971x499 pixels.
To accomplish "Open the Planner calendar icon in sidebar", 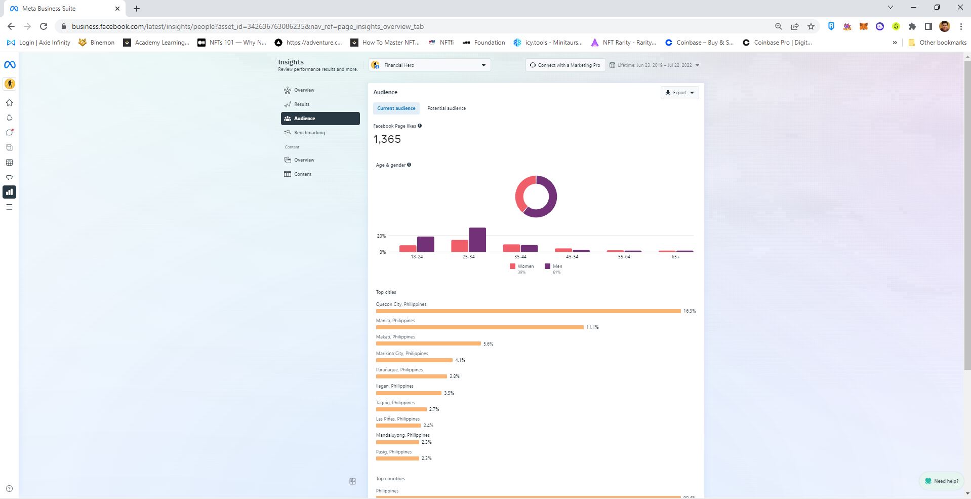I will [x=9, y=163].
